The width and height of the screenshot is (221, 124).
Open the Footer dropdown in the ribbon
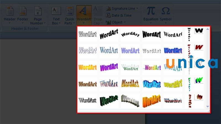pyautogui.click(x=23, y=15)
